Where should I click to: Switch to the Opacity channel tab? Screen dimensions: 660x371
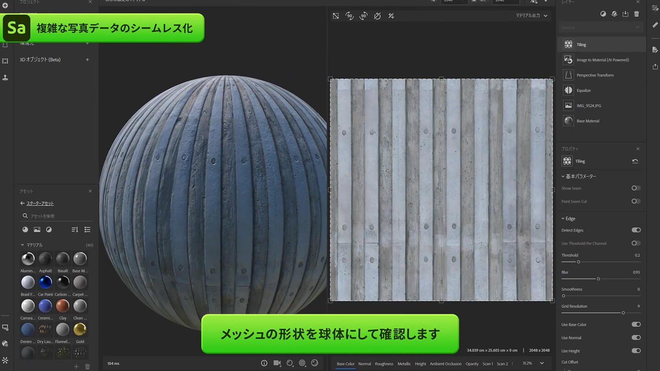coord(472,364)
